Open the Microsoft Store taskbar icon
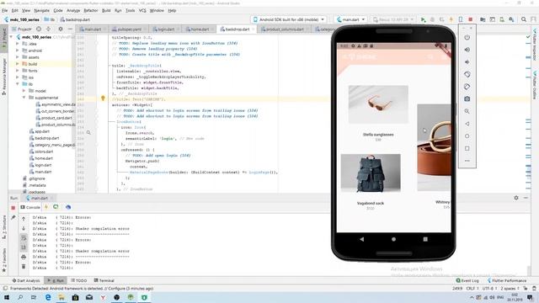The image size is (539, 303). tap(75, 297)
